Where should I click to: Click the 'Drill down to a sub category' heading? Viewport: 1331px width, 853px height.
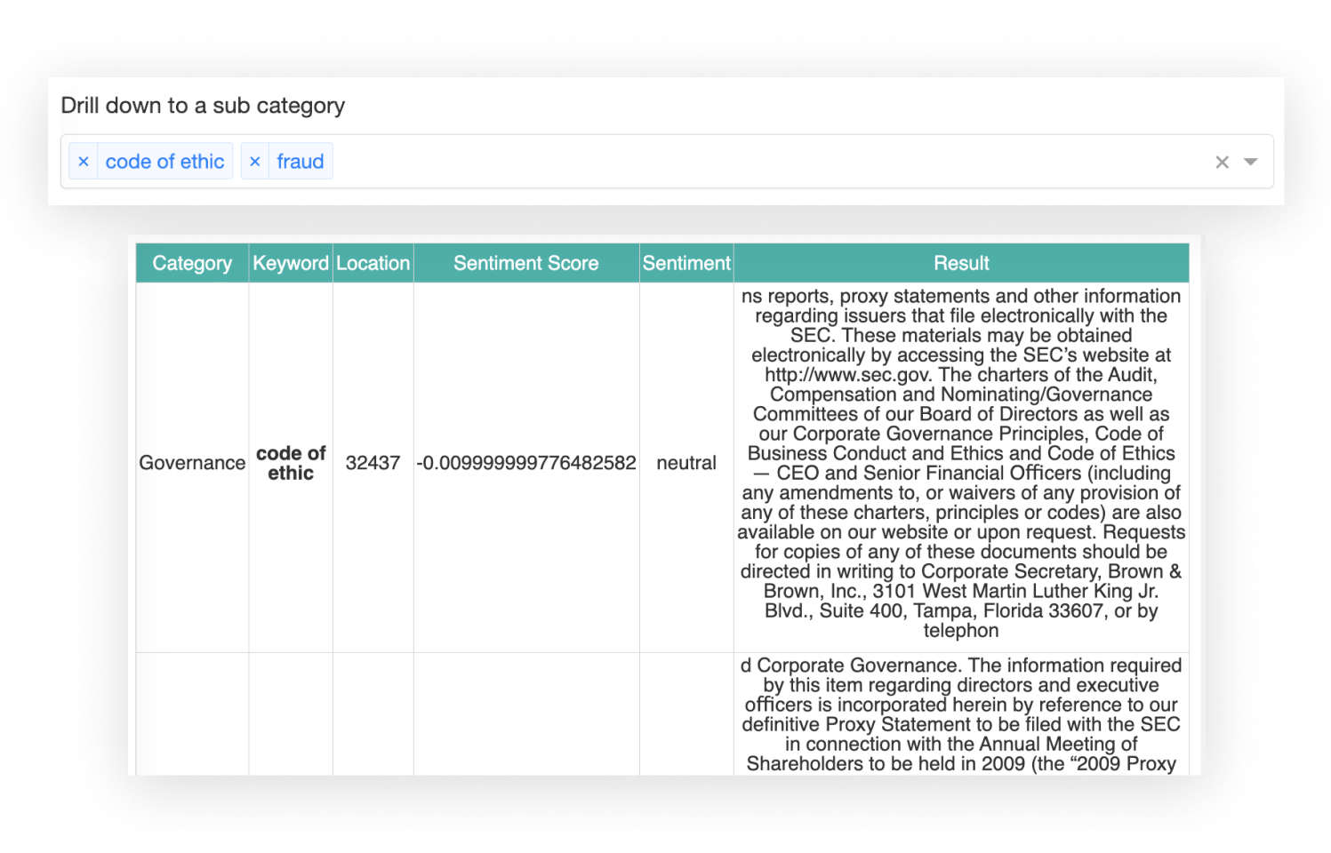pos(203,106)
